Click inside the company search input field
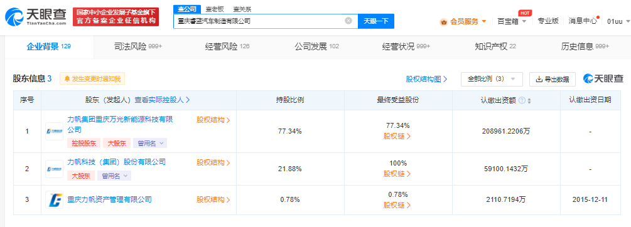Screen dimensions: 631x227 point(259,21)
